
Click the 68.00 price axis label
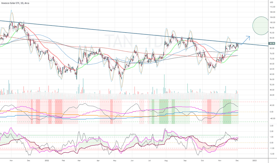coord(272,64)
